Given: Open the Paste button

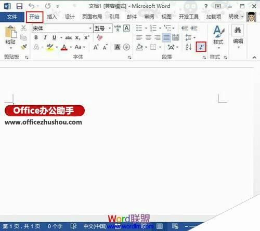Looking at the screenshot, I should coord(10,37).
